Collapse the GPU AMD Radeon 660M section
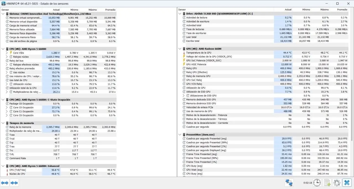 [x=180, y=49]
